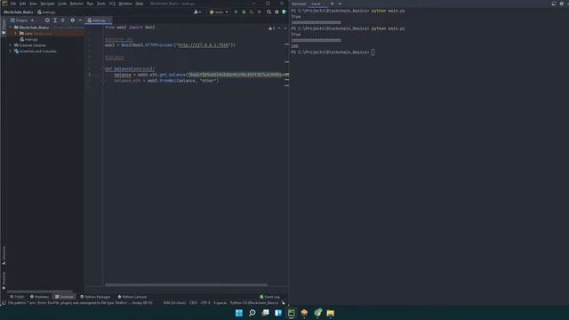Toggle the Terminal tool window tab

pyautogui.click(x=64, y=297)
